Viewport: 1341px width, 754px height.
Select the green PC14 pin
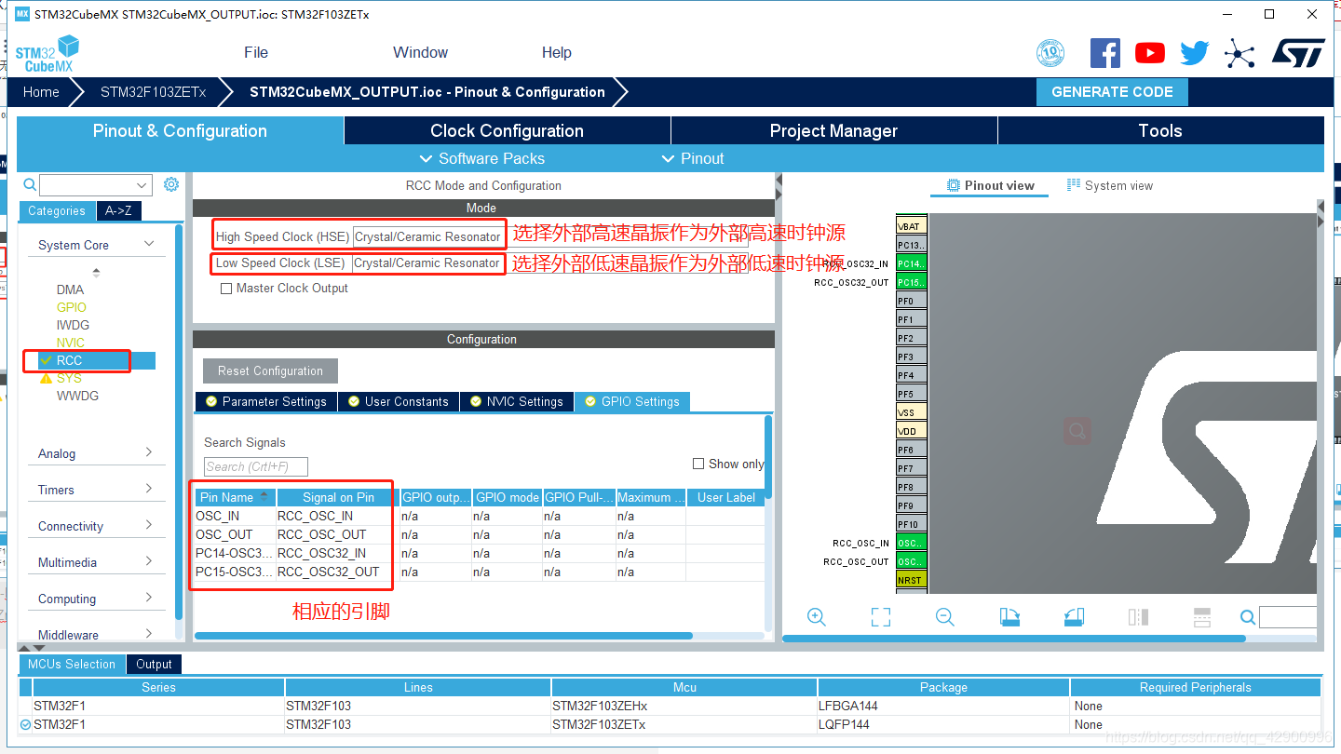[x=911, y=263]
